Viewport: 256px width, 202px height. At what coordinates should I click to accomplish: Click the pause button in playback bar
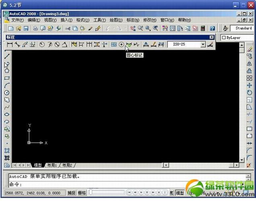147,192
